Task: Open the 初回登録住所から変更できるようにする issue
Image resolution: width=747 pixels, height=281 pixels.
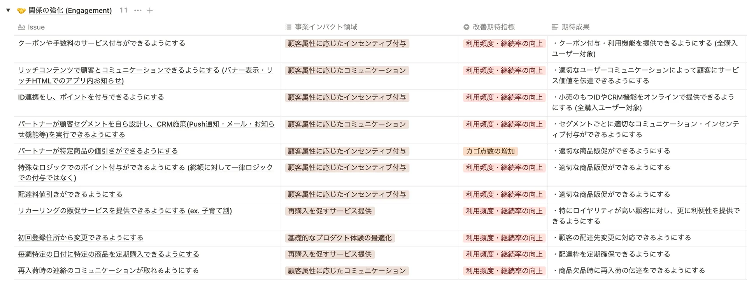Action: (x=81, y=237)
